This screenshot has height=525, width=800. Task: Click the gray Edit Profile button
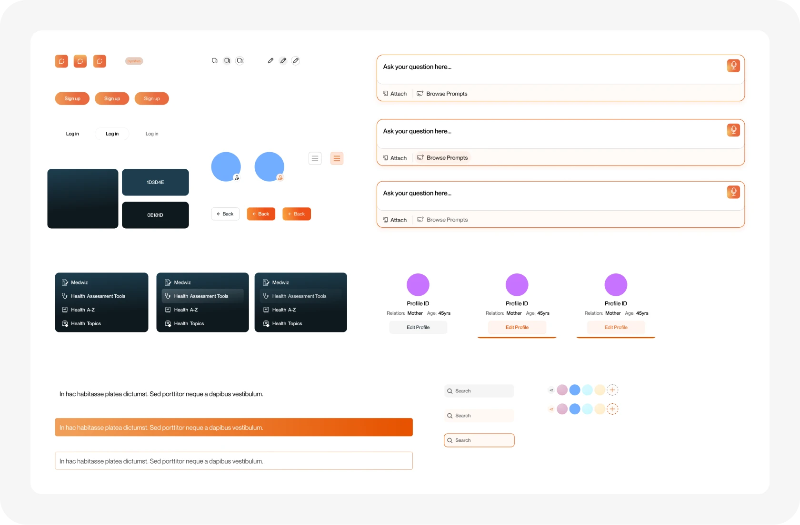418,328
